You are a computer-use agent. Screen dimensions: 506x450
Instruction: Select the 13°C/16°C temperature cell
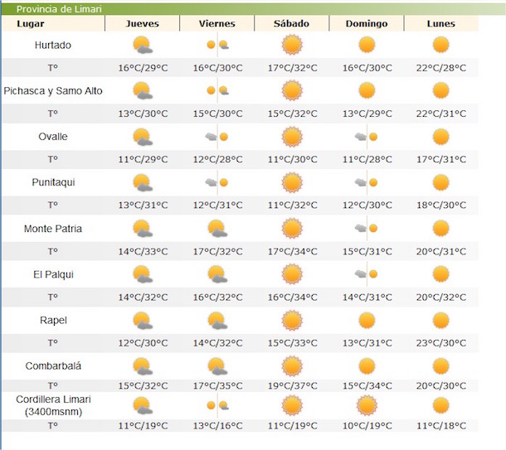click(x=217, y=426)
